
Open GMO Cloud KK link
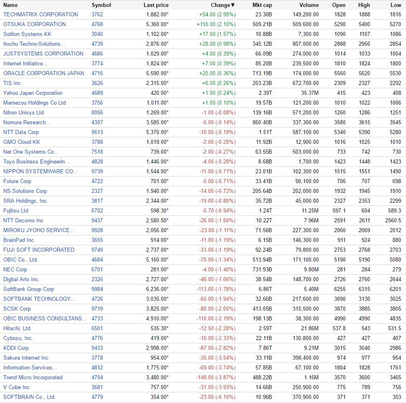click(x=22, y=142)
